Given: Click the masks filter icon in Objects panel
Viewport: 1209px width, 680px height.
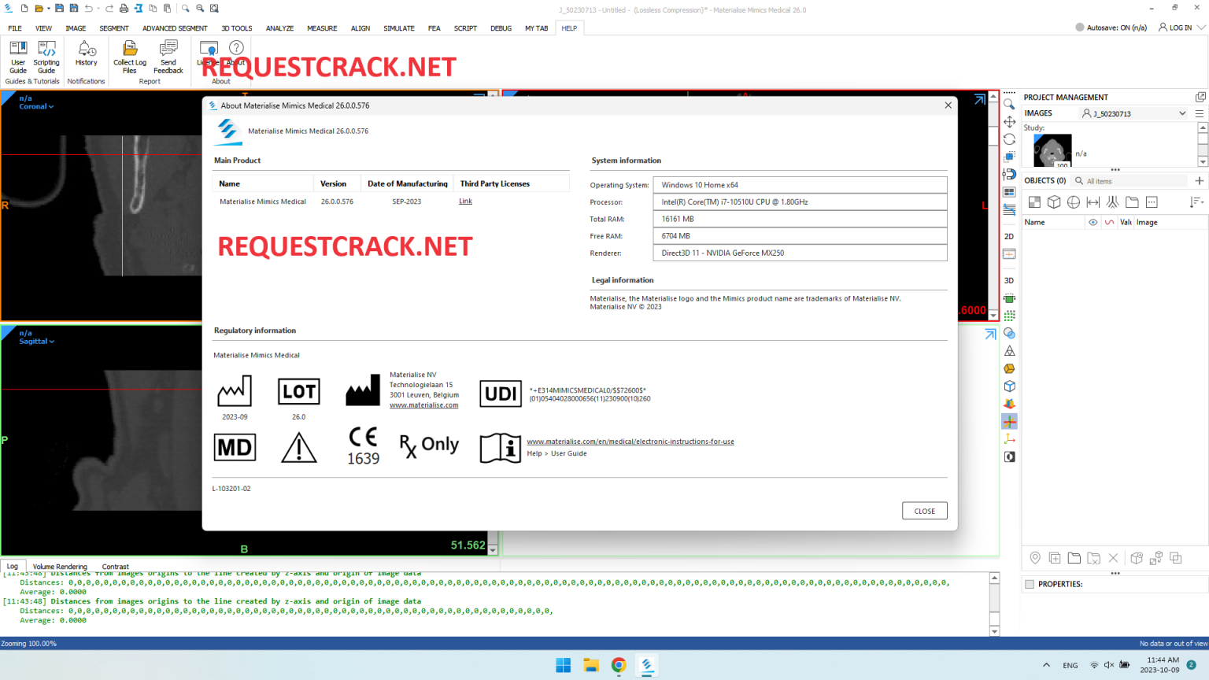Looking at the screenshot, I should point(1034,201).
